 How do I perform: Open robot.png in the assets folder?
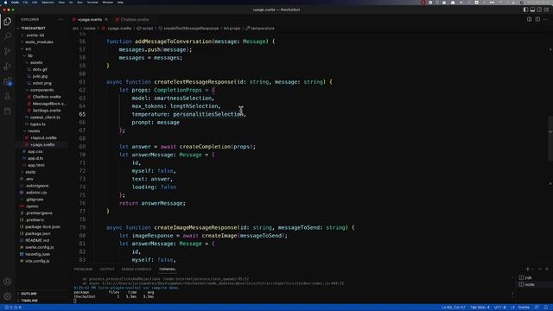42,83
